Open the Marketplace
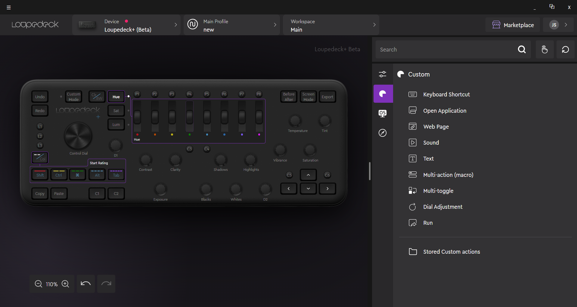Image resolution: width=577 pixels, height=307 pixels. pos(513,25)
